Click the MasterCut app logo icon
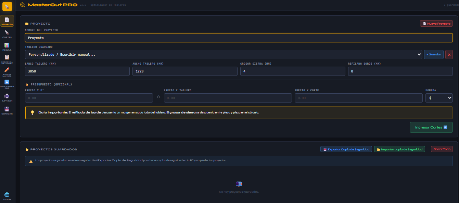The image size is (459, 203). point(7,6)
